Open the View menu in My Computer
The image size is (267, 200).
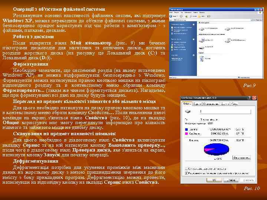coord(182,13)
